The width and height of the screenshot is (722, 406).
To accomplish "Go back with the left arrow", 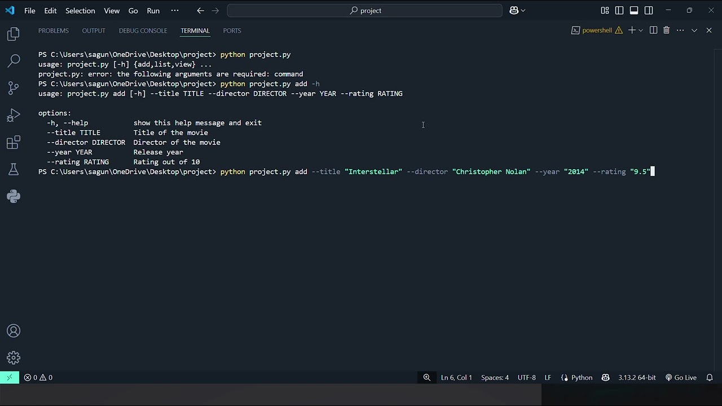I will click(200, 10).
